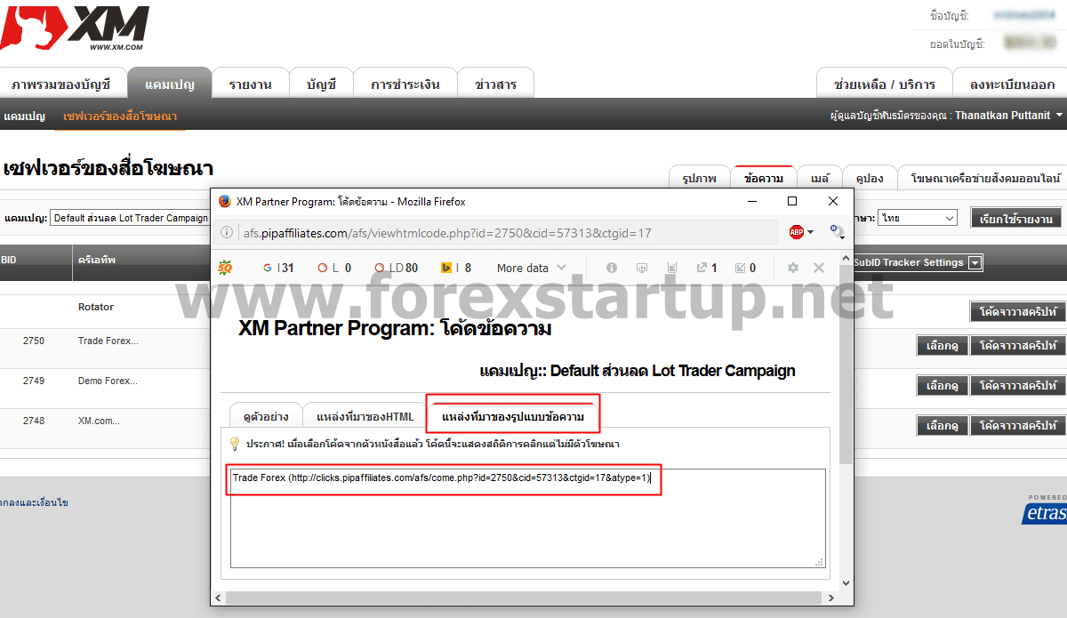Viewport: 1067px width, 618px height.
Task: Click โค้ดจาวาสคริปท์ button for creative 2749
Action: 1017,386
